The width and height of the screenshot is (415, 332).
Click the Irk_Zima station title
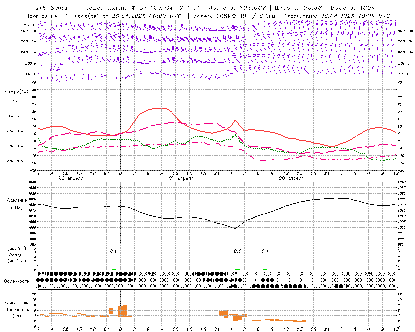pyautogui.click(x=52, y=8)
